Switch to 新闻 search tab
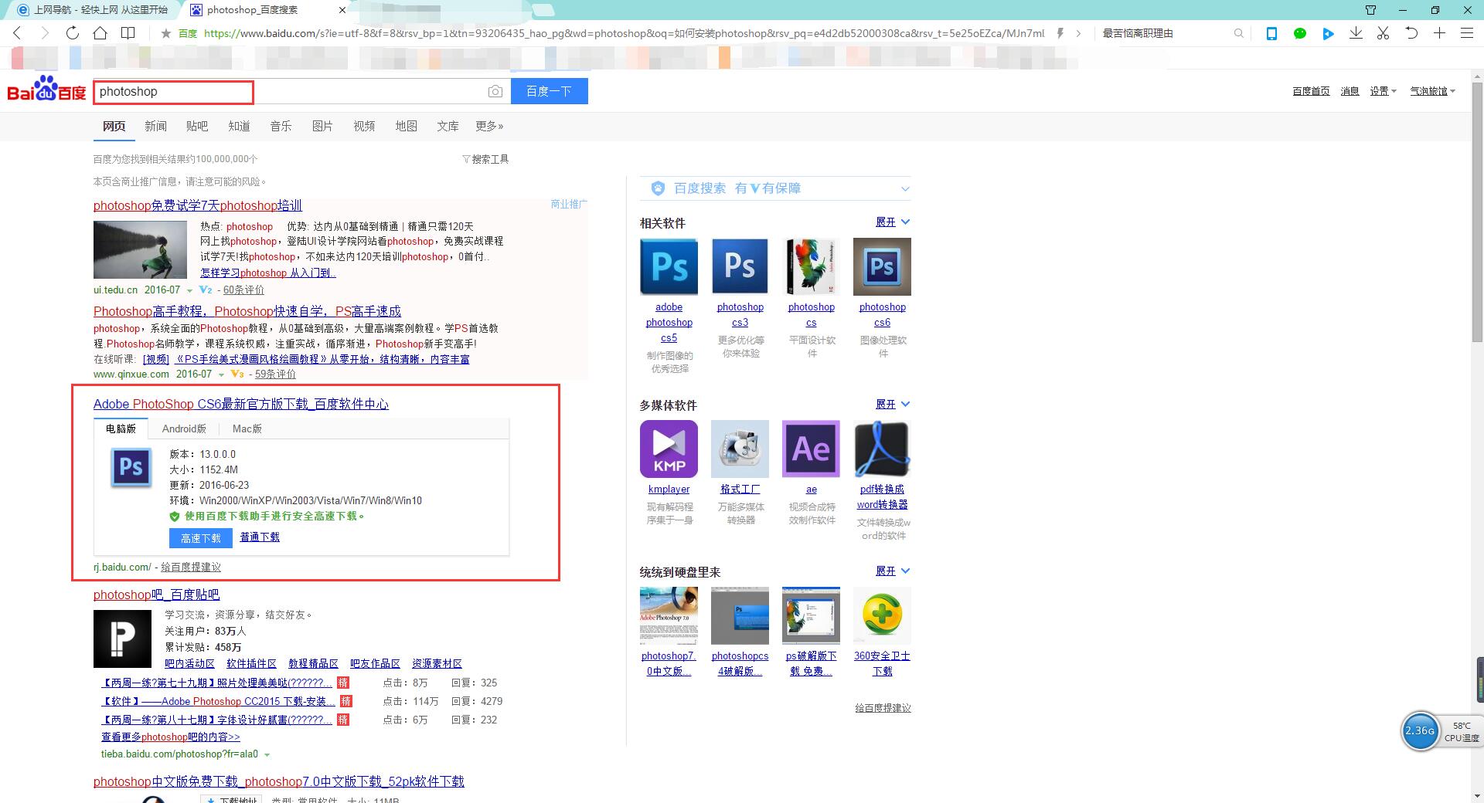1484x803 pixels. (155, 126)
